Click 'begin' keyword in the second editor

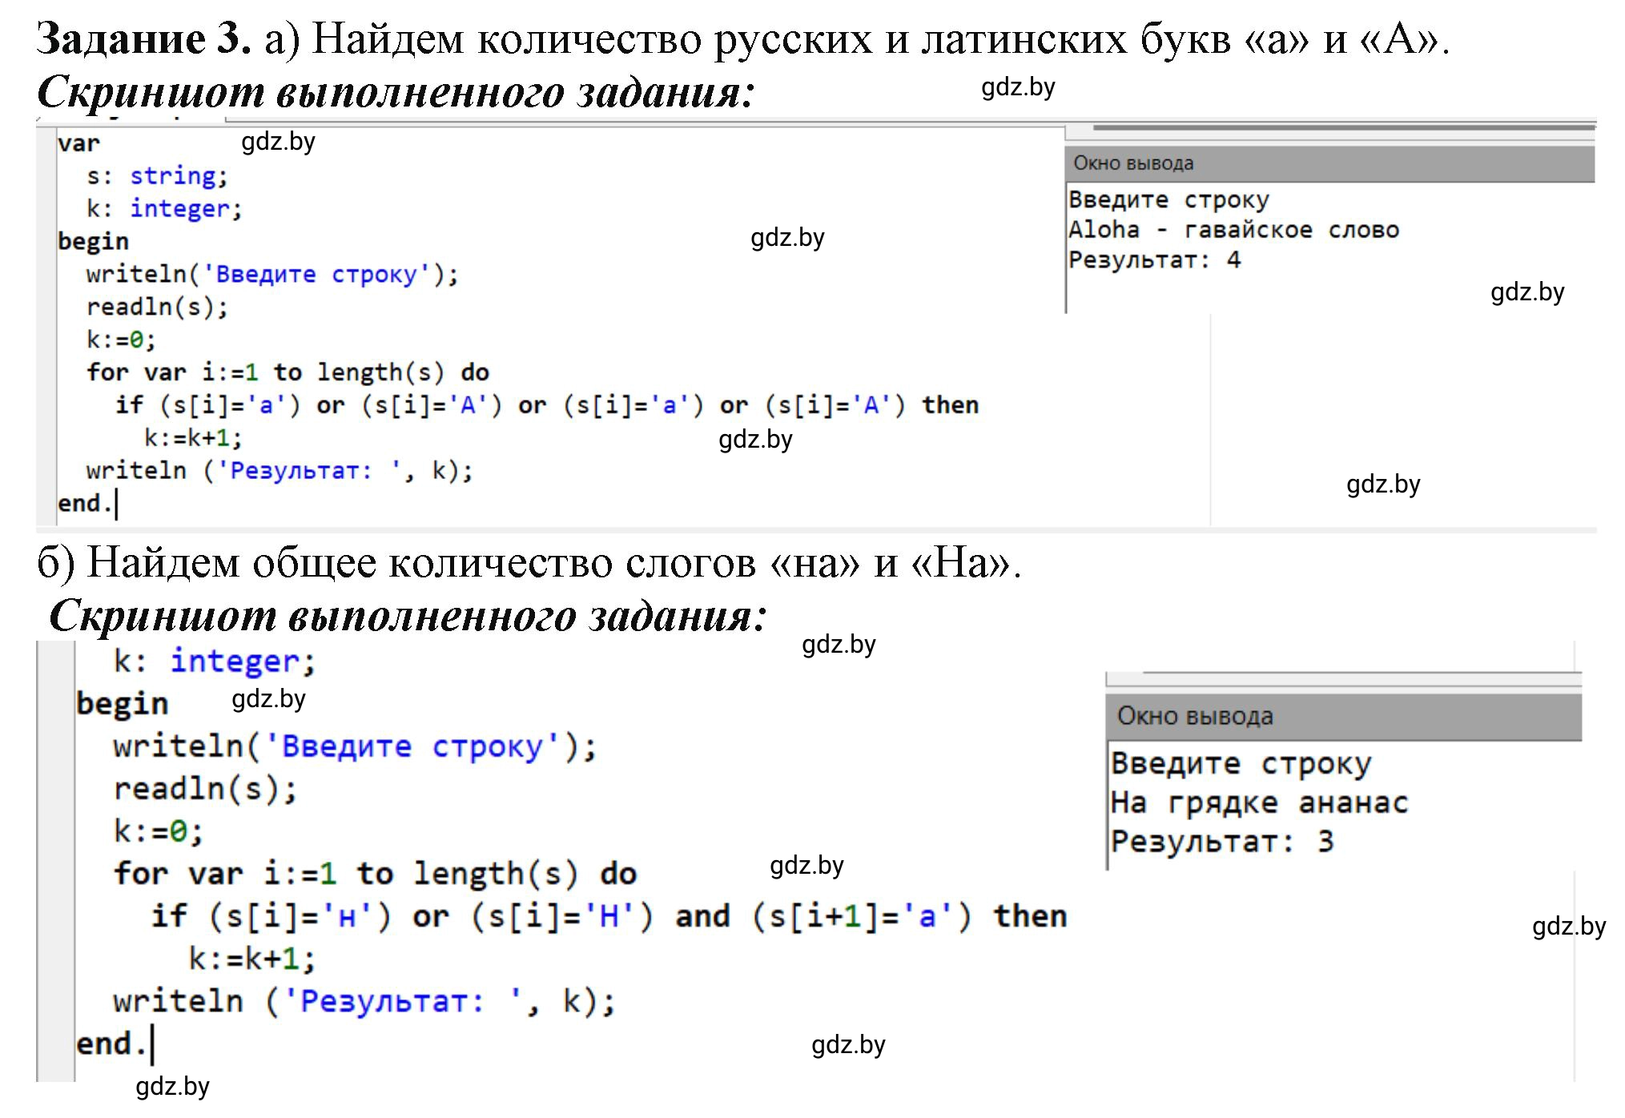point(122,704)
